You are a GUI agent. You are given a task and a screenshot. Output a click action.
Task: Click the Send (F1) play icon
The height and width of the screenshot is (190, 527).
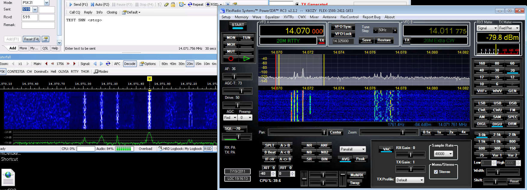tap(71, 4)
